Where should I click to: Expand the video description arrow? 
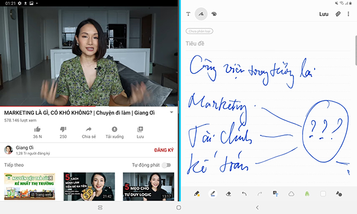tap(172, 112)
